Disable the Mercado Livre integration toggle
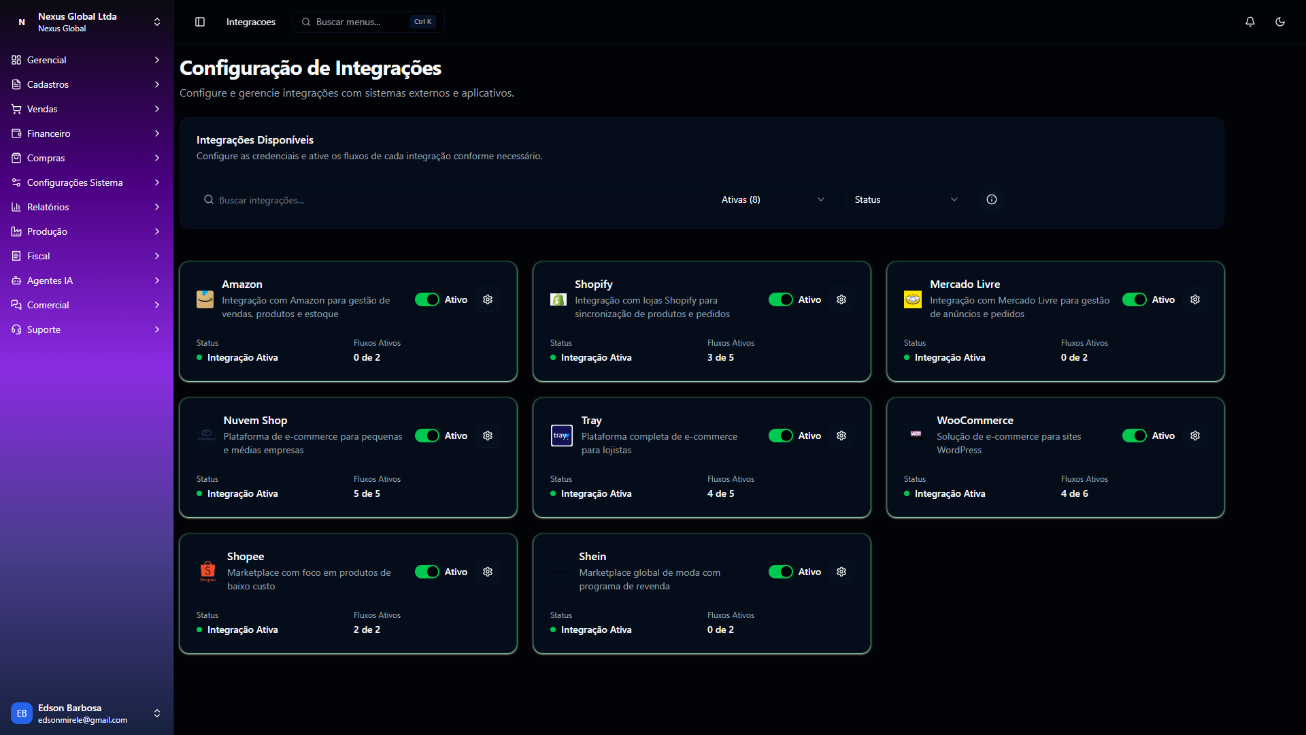This screenshot has width=1306, height=735. (1135, 299)
